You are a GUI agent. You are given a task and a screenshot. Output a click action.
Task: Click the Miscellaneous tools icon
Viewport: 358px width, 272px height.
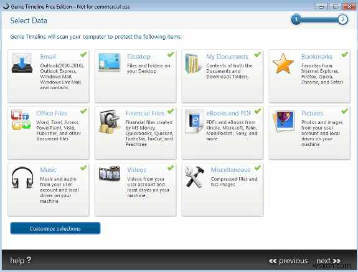click(x=195, y=177)
